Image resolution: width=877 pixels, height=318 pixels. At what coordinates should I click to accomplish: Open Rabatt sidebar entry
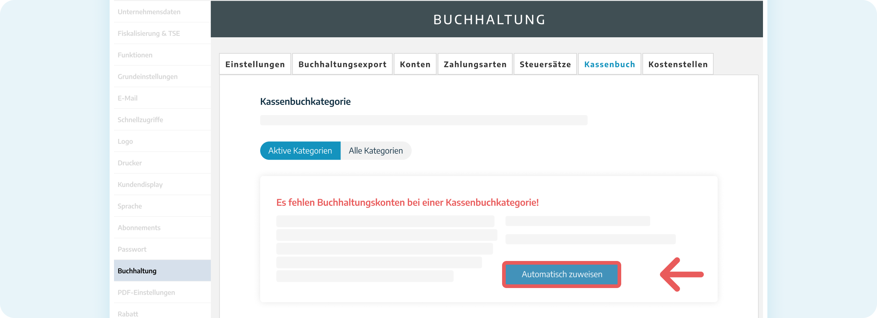[162, 311]
